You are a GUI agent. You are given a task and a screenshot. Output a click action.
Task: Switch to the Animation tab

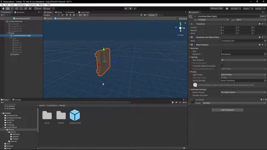point(20,12)
